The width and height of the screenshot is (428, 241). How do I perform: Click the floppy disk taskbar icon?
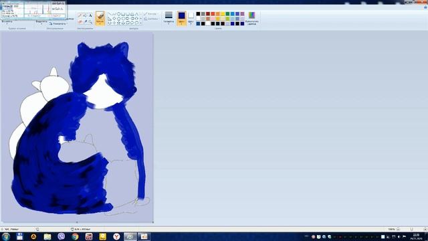click(x=19, y=236)
